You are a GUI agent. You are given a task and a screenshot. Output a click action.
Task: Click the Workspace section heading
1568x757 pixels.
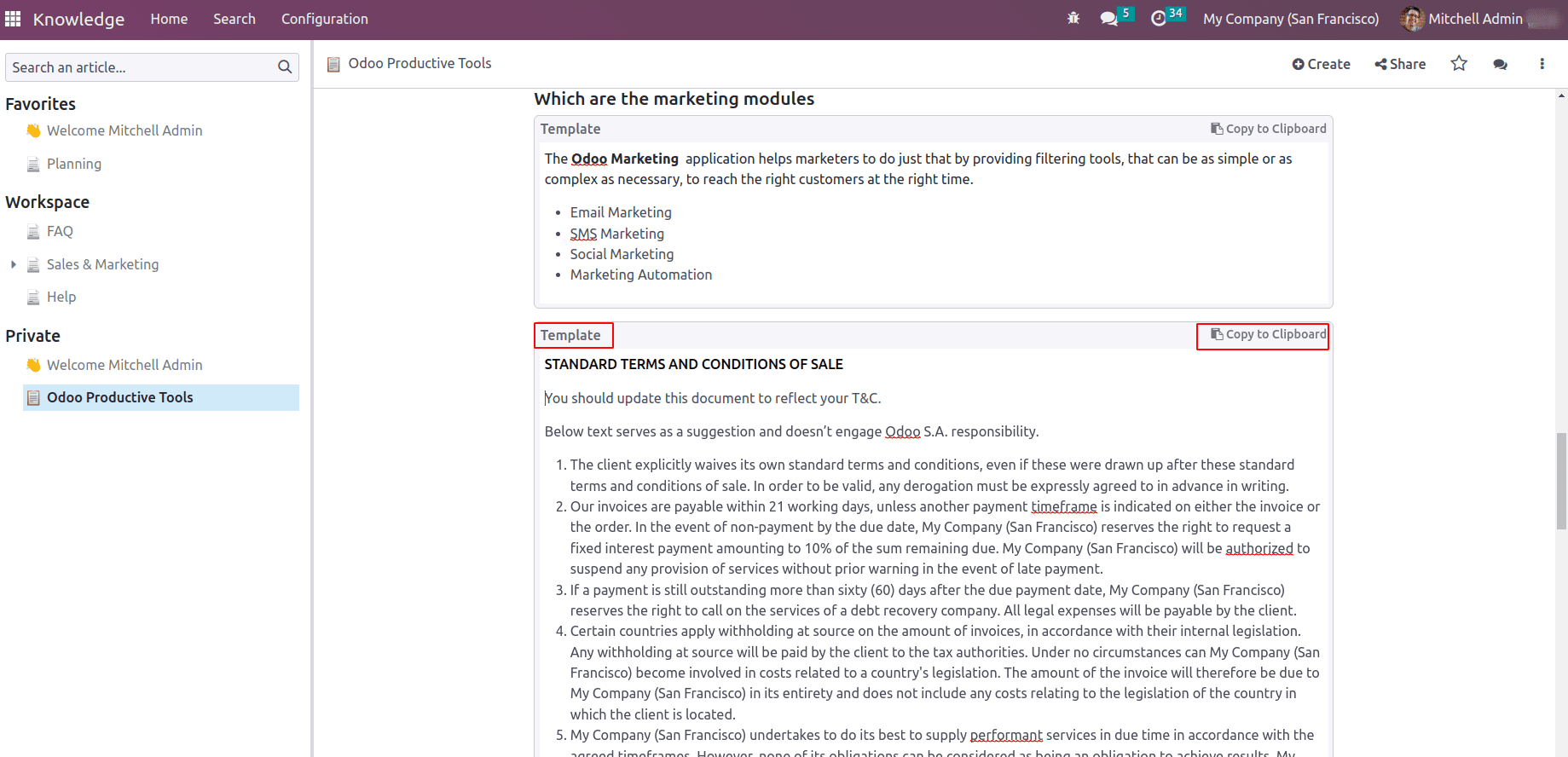[47, 202]
